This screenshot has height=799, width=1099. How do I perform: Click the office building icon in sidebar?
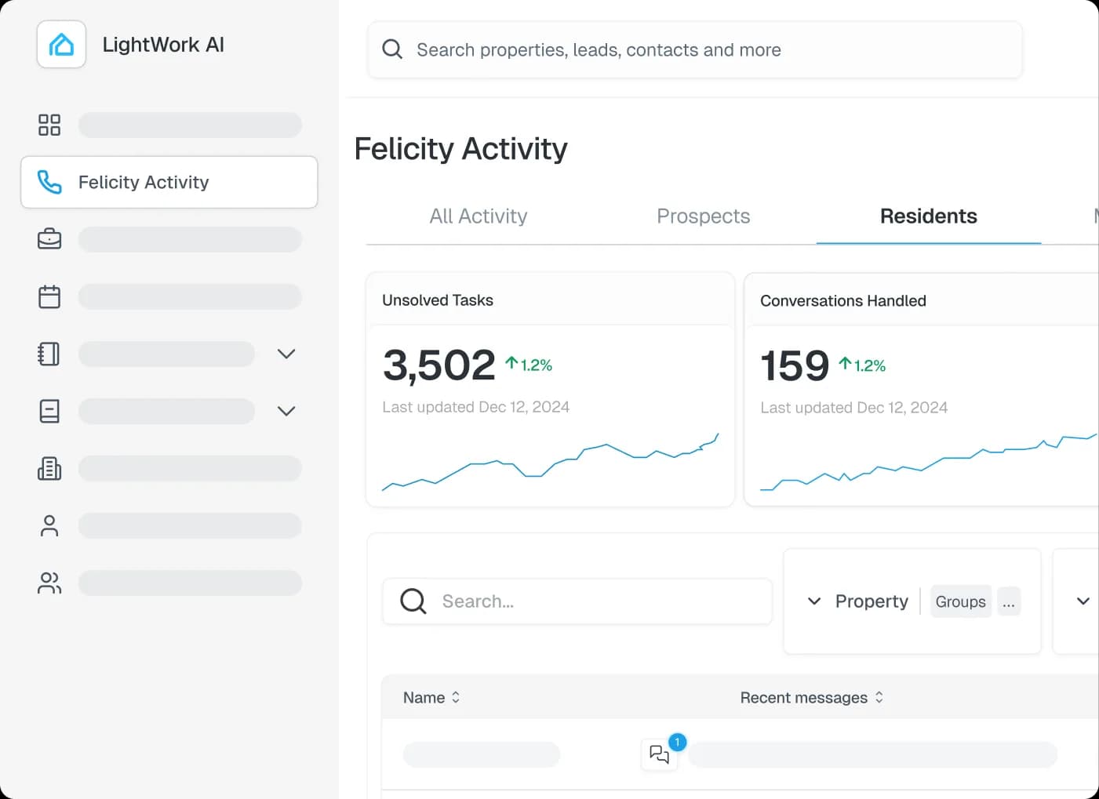click(49, 469)
